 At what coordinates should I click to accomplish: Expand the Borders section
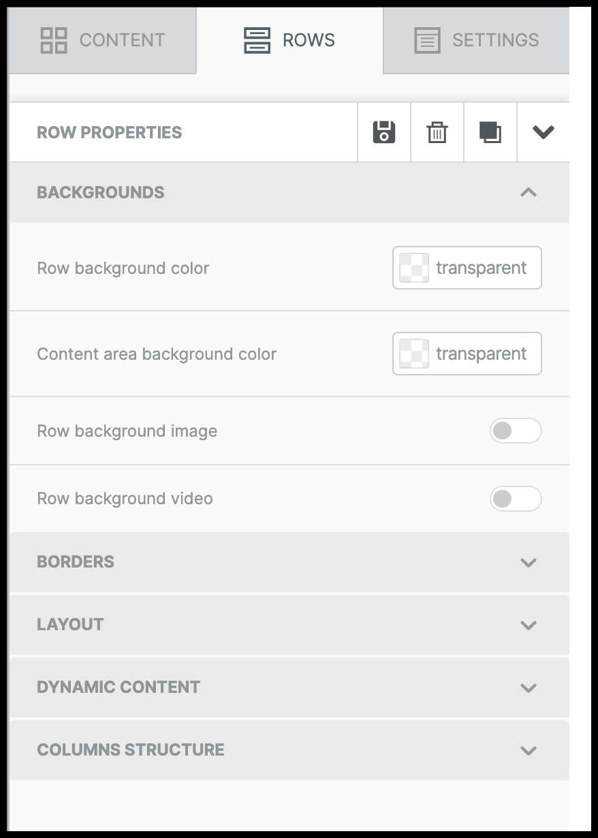[528, 562]
